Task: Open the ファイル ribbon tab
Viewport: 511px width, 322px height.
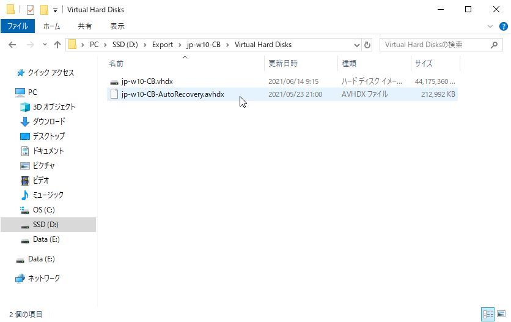Action: click(x=18, y=26)
